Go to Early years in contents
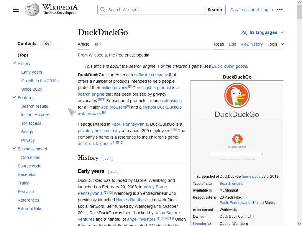302x226 pixels. pyautogui.click(x=32, y=72)
